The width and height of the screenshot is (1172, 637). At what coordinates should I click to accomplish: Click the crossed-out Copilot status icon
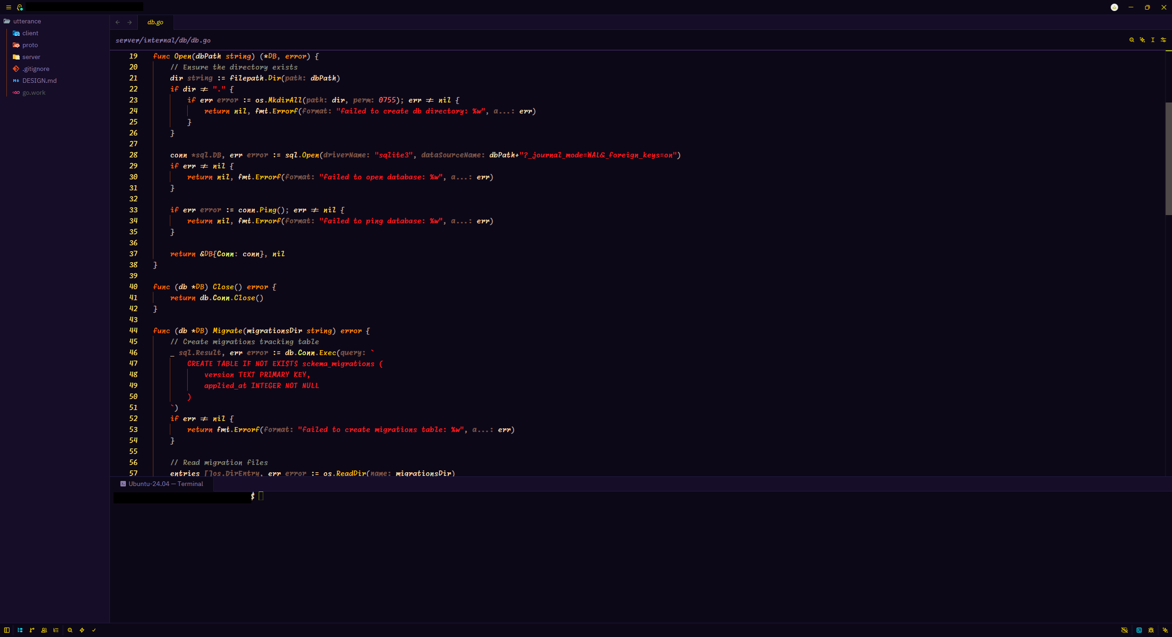coord(1124,630)
